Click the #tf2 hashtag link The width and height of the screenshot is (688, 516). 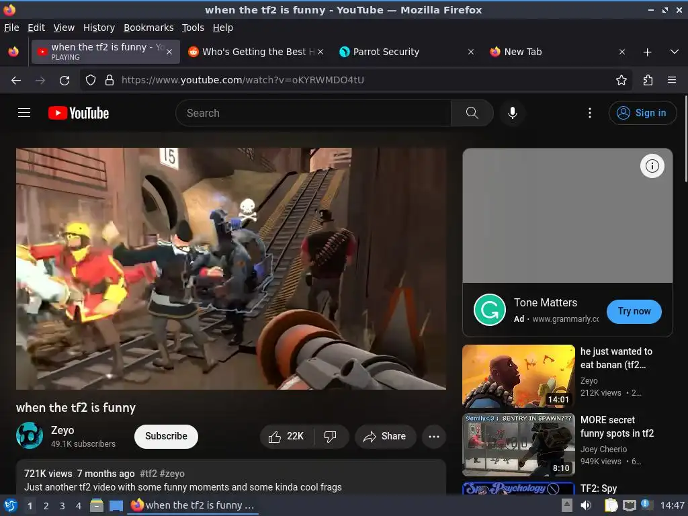148,474
